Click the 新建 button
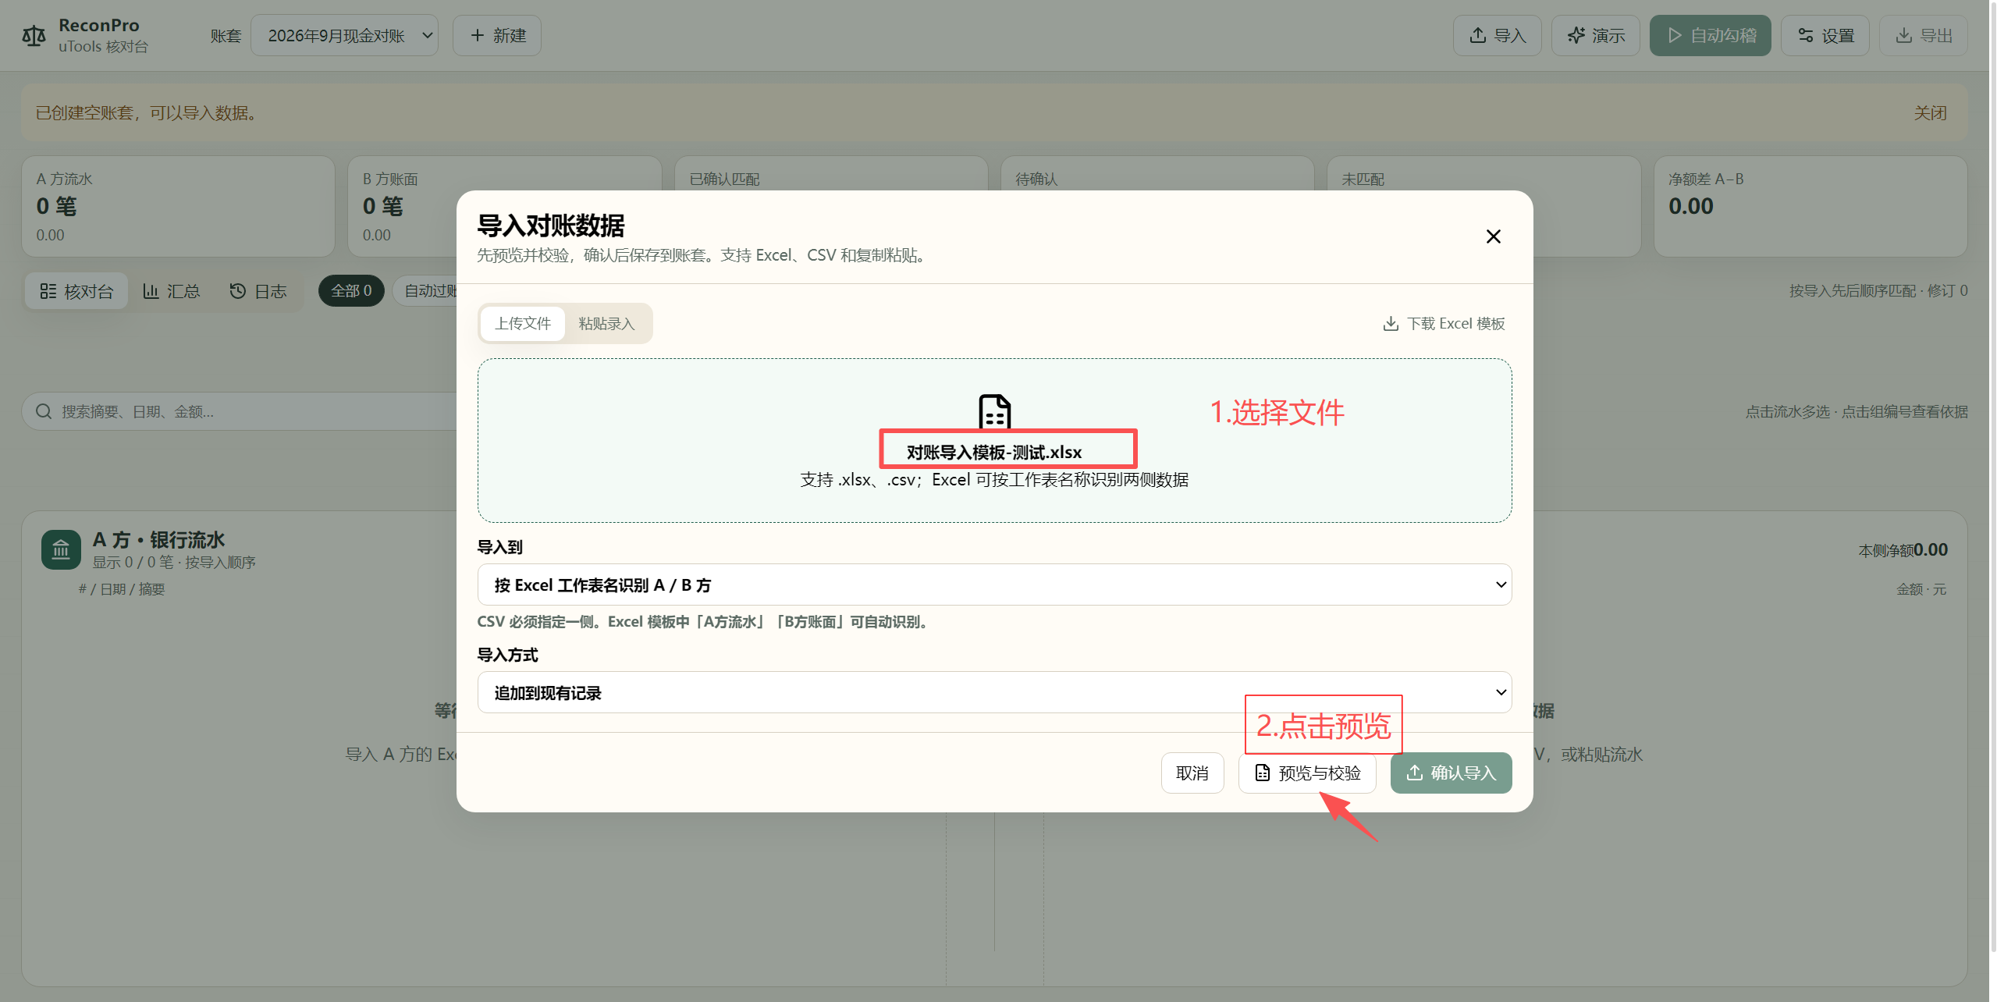The width and height of the screenshot is (1997, 1002). (497, 35)
